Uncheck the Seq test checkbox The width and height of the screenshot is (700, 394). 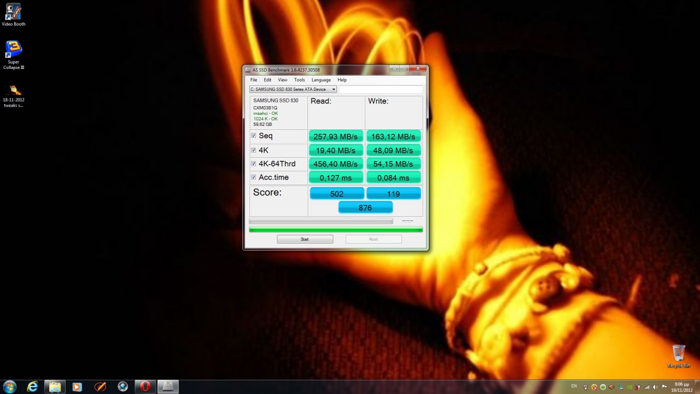pyautogui.click(x=253, y=136)
